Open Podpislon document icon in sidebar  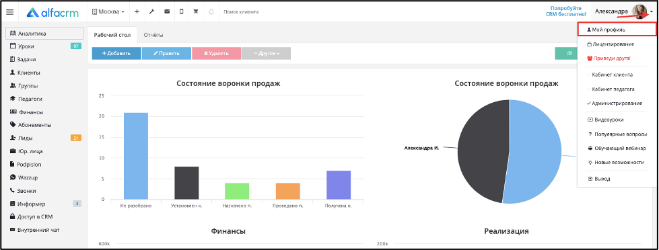point(13,165)
